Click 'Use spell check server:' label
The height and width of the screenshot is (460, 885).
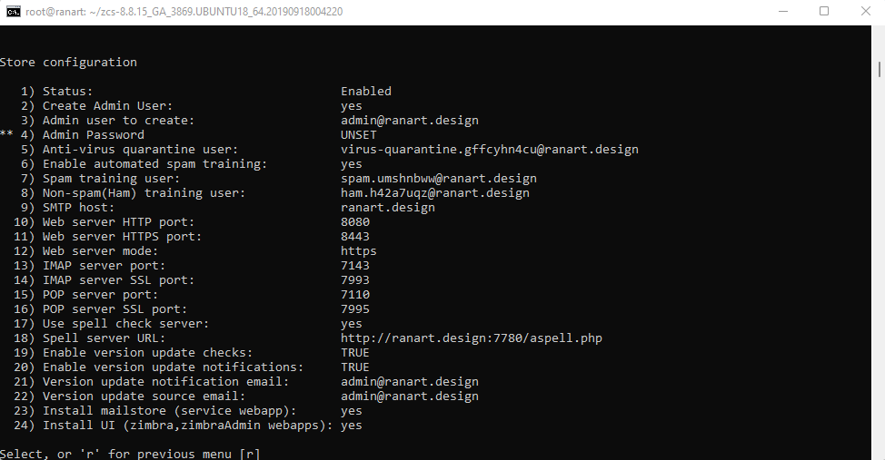[x=125, y=324]
